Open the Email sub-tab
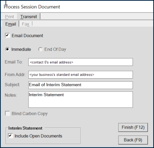This screenshot has width=154, height=148. [11, 24]
